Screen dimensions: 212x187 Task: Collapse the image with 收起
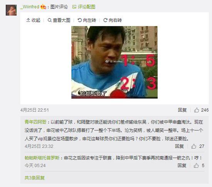click(33, 20)
